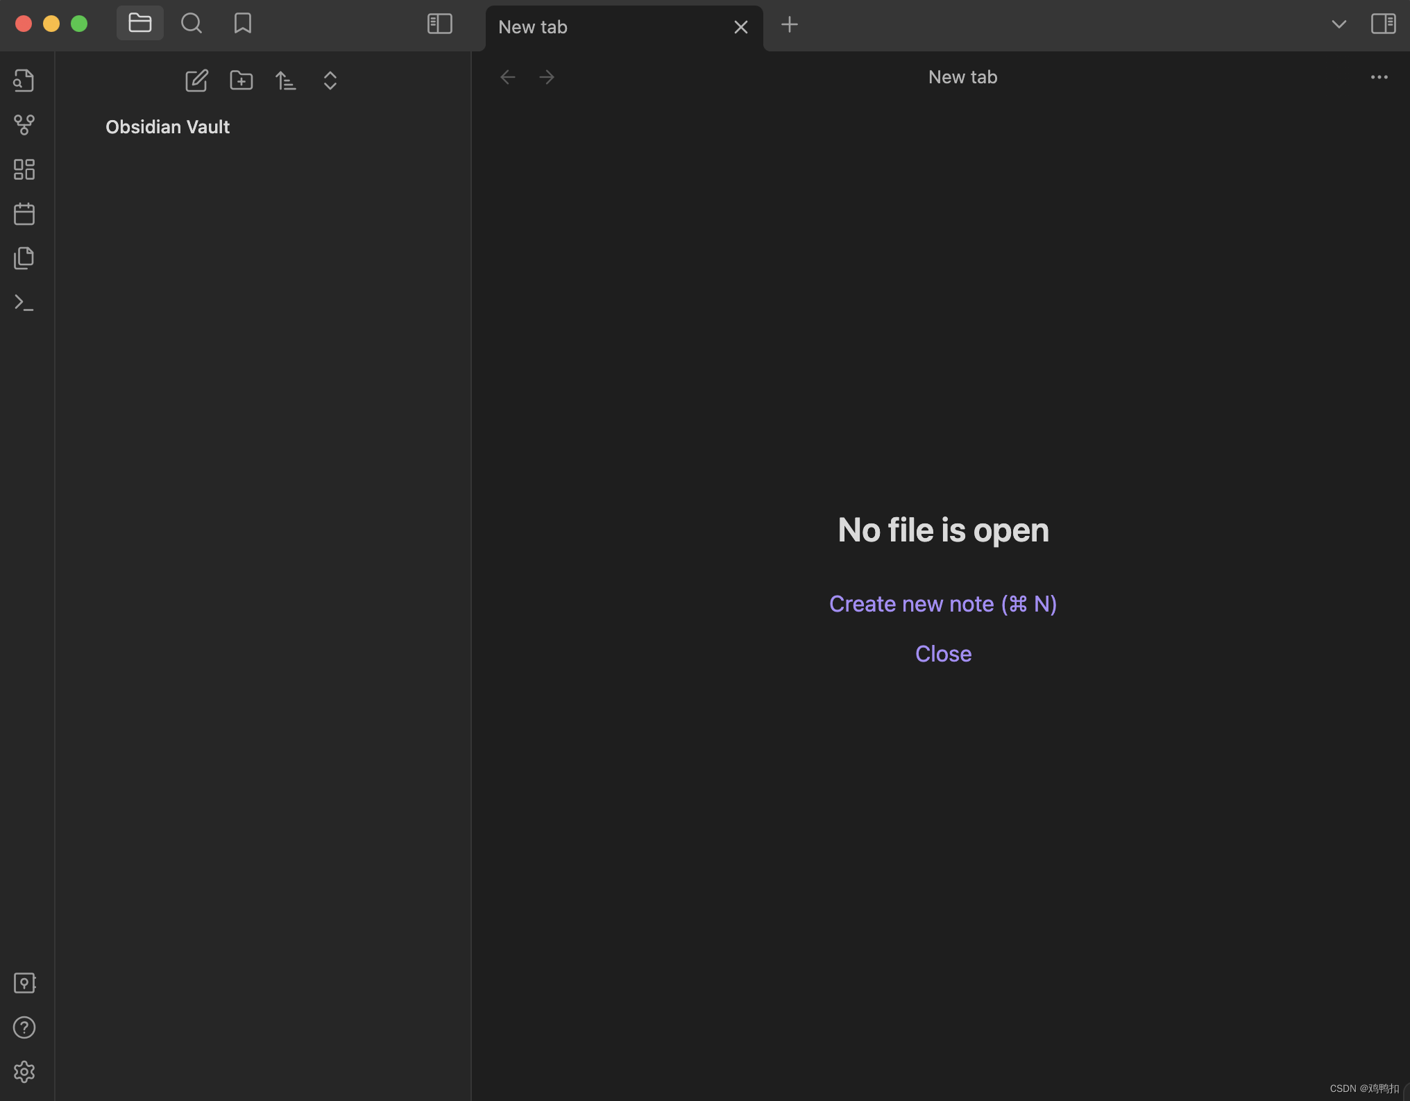Image resolution: width=1410 pixels, height=1101 pixels.
Task: Insert template via ribbon icon
Action: coord(24,258)
